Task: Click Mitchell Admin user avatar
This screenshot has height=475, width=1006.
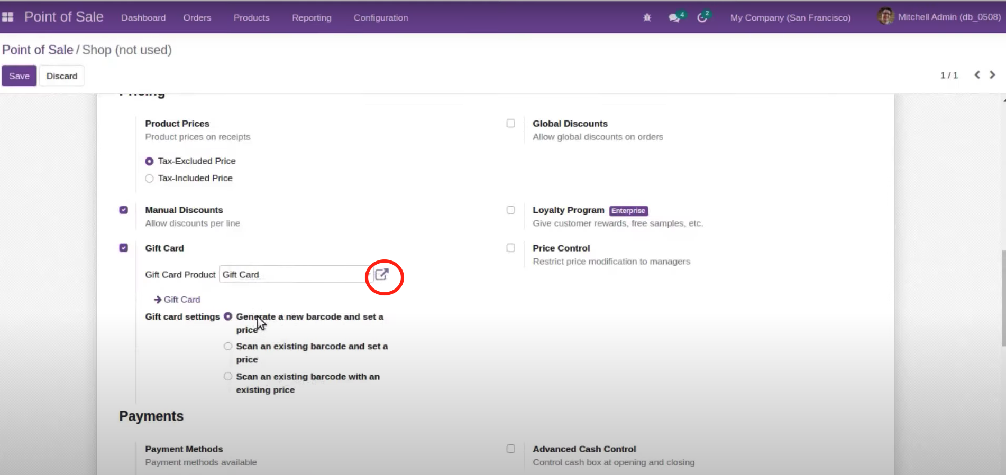Action: 886,16
